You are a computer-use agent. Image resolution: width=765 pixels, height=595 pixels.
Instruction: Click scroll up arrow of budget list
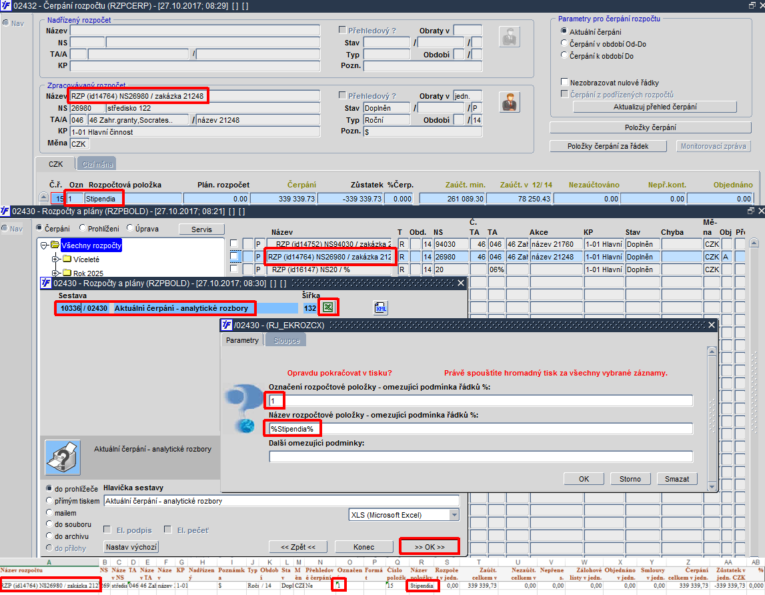click(754, 243)
